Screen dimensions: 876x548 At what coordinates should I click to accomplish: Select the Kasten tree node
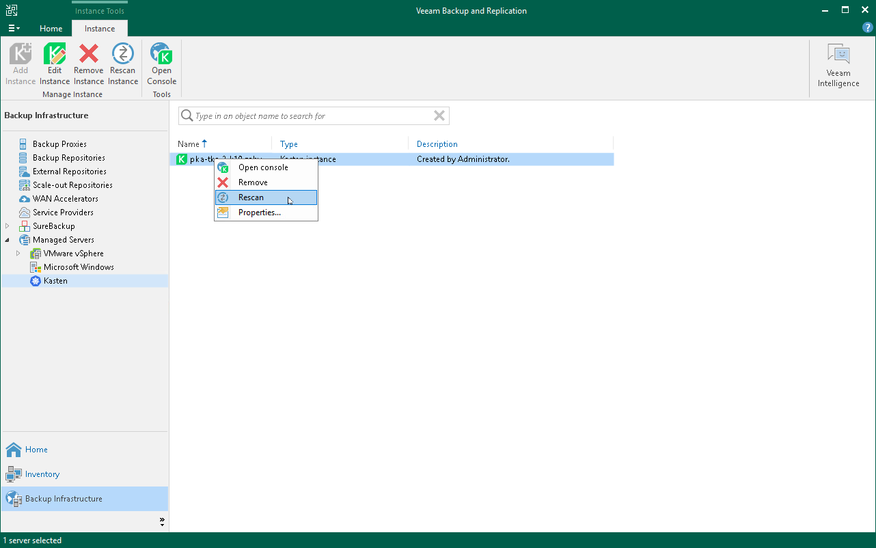55,281
